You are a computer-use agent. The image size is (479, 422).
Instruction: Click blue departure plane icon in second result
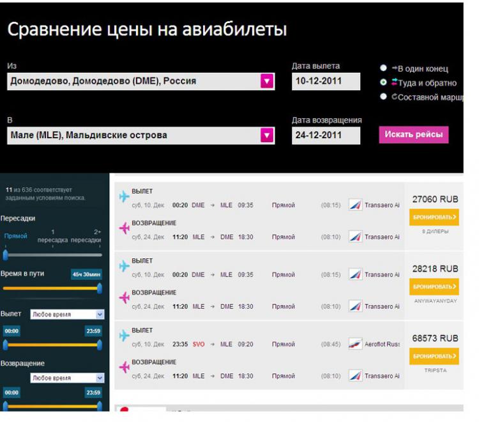click(x=124, y=266)
